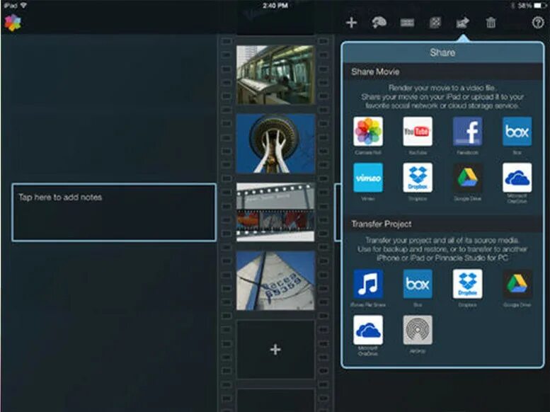Screen dimensions: 550x412
Task: Transfer project via iTunes File Share
Action: (368, 284)
